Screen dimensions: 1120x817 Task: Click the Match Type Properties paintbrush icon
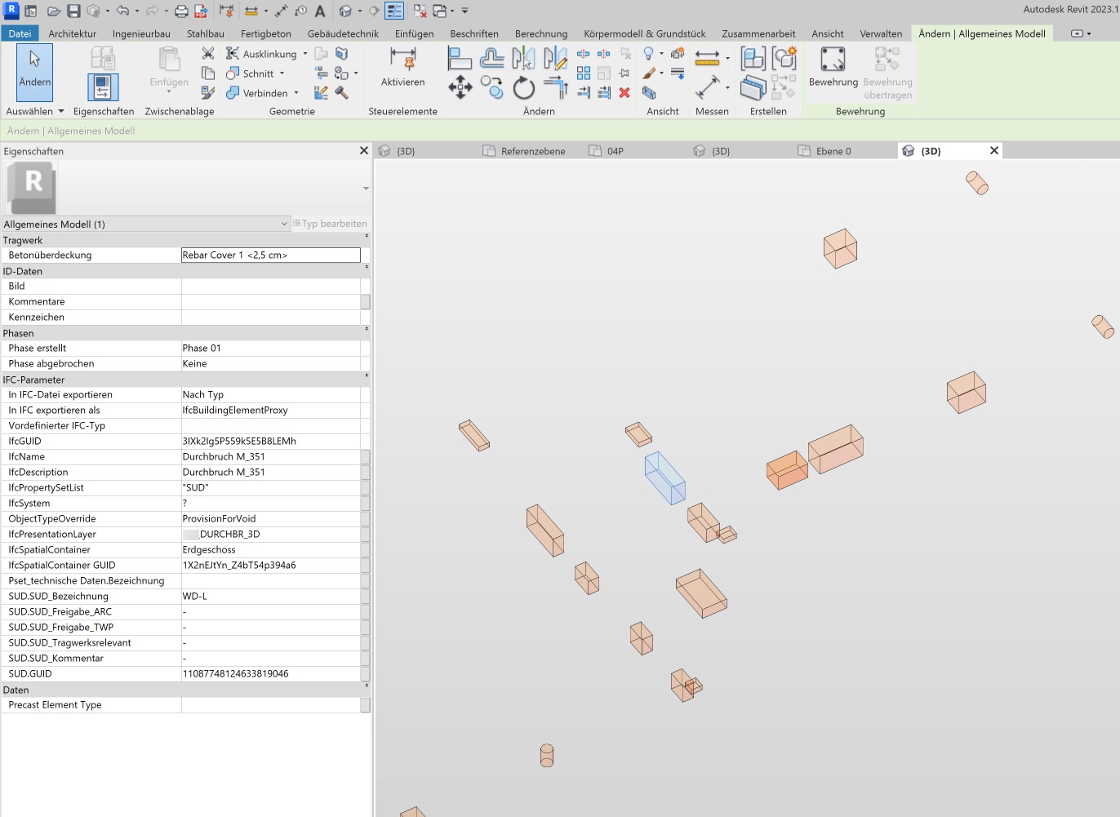[208, 93]
